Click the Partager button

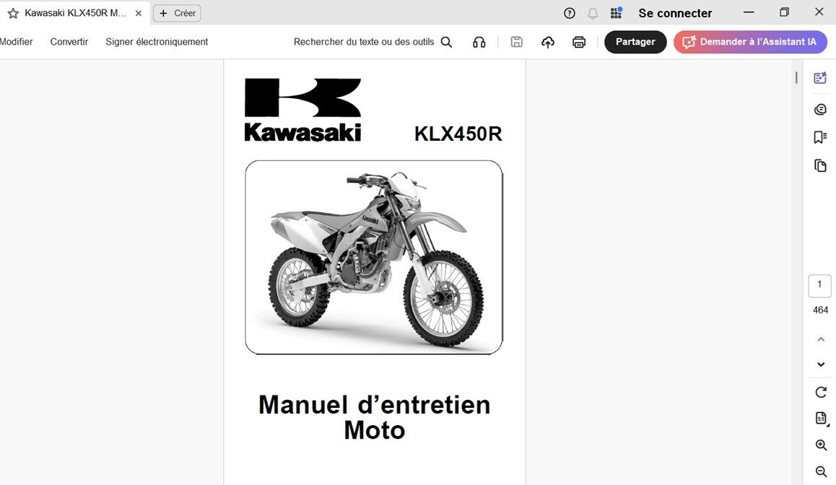click(x=635, y=42)
